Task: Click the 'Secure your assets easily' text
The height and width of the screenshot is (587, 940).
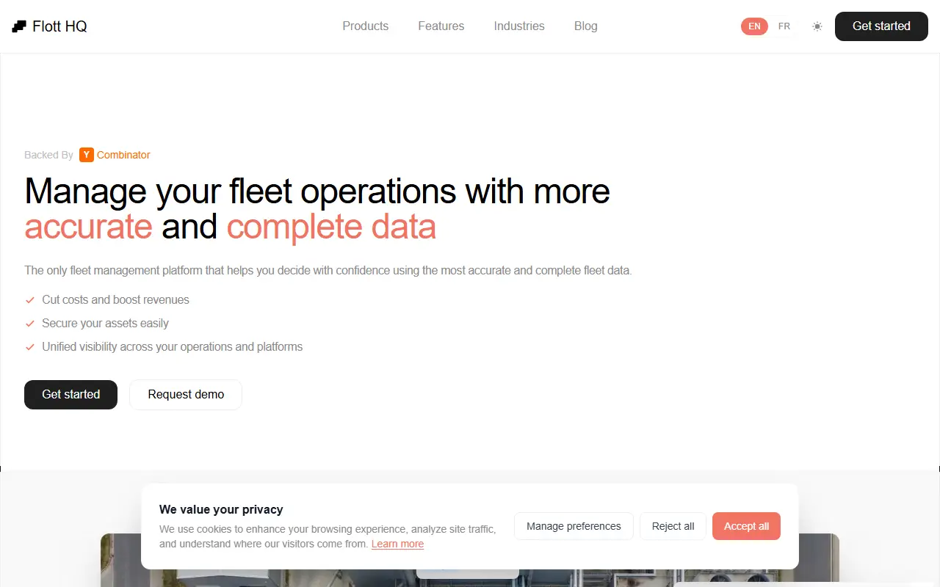Action: (105, 324)
